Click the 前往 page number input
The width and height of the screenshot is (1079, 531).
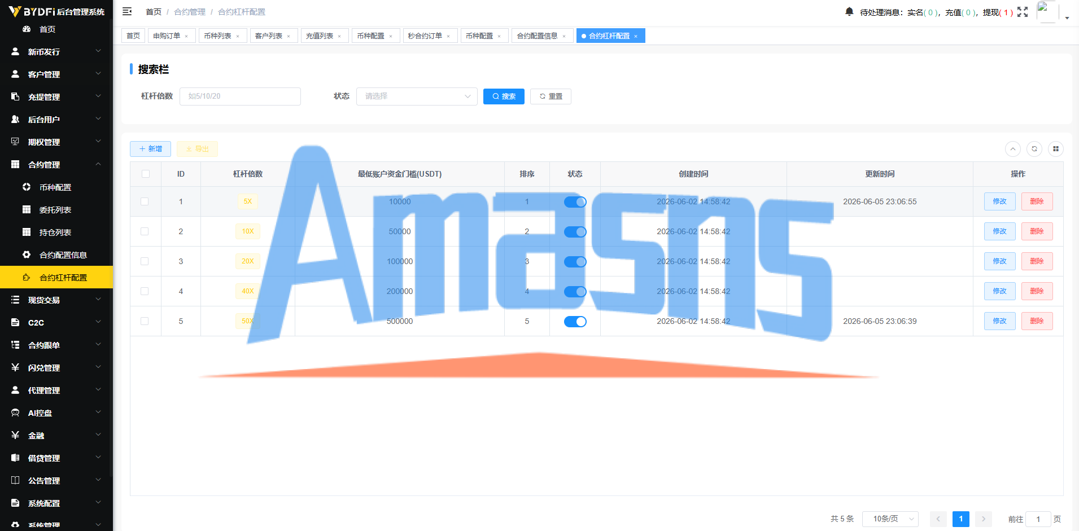(x=1038, y=519)
